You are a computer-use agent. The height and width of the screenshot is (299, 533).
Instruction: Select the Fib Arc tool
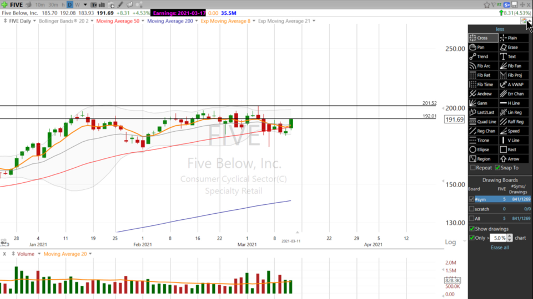point(483,66)
